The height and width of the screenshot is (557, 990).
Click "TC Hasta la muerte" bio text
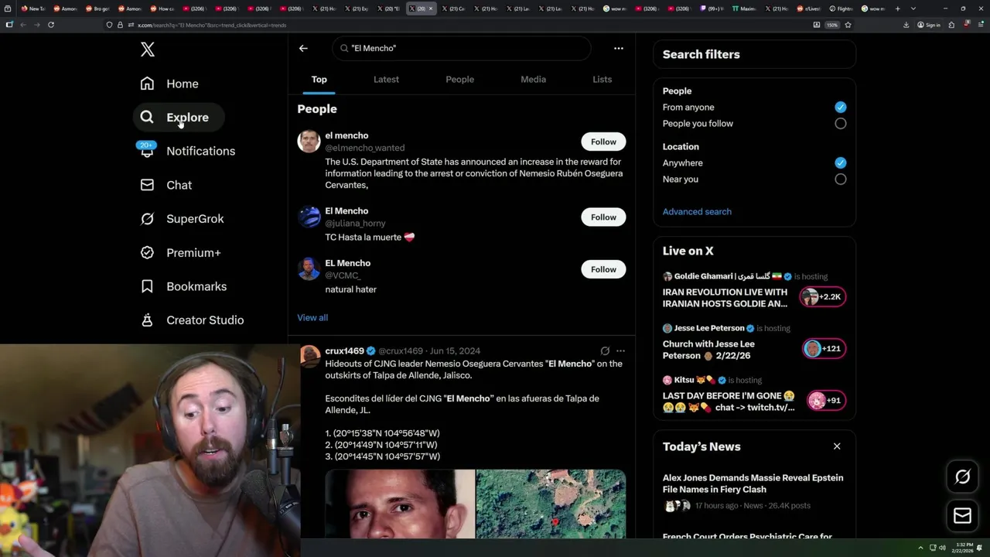[364, 237]
